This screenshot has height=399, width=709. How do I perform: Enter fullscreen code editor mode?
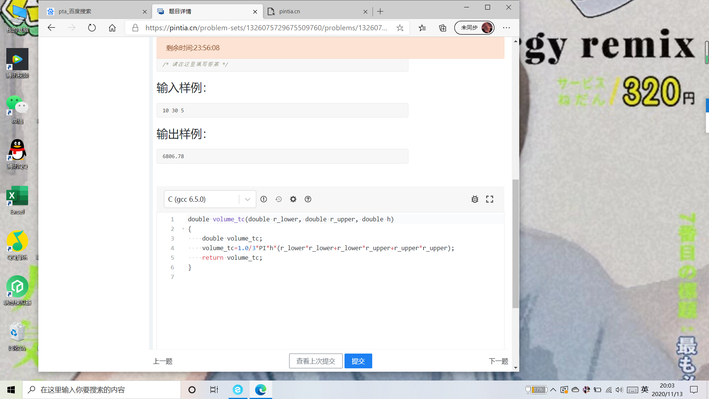(x=490, y=199)
